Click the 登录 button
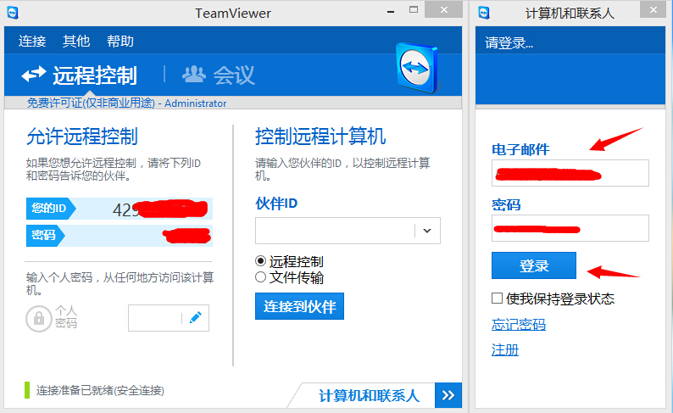 534,265
